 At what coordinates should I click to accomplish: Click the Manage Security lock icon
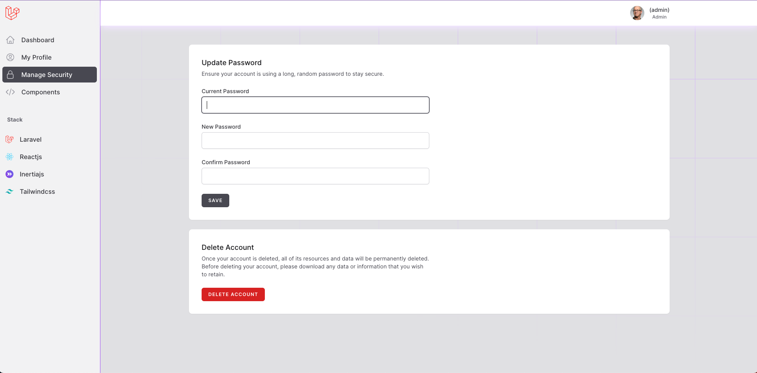(10, 75)
